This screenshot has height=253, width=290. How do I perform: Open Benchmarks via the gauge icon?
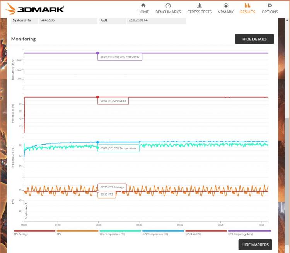pos(168,5)
